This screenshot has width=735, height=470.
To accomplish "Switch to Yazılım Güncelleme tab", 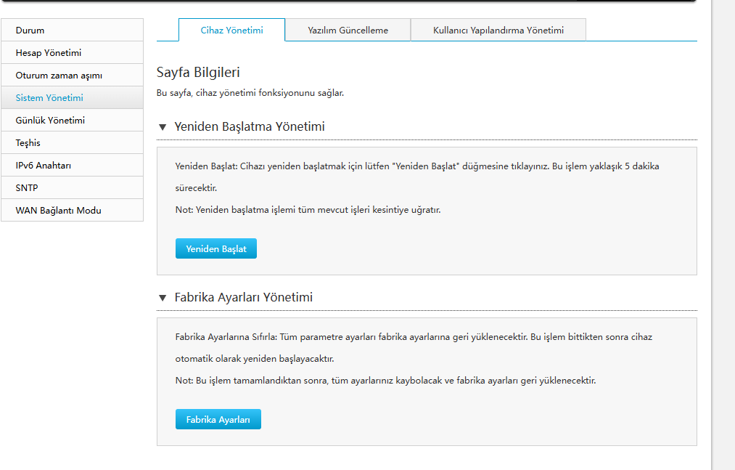I will click(x=348, y=30).
